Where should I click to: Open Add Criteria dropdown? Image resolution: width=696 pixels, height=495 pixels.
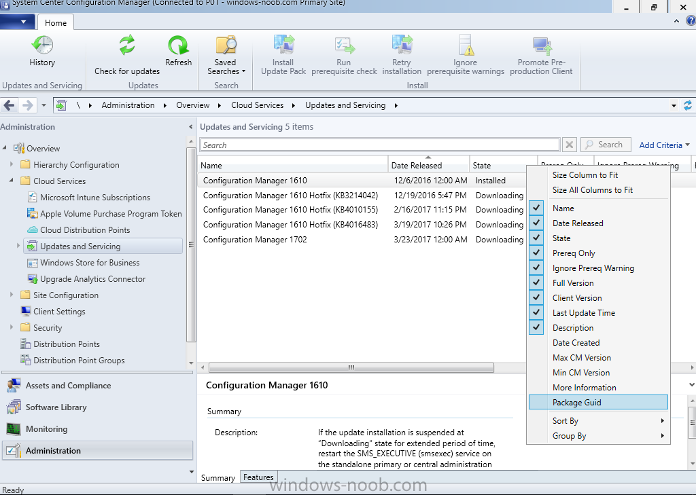[x=664, y=145]
